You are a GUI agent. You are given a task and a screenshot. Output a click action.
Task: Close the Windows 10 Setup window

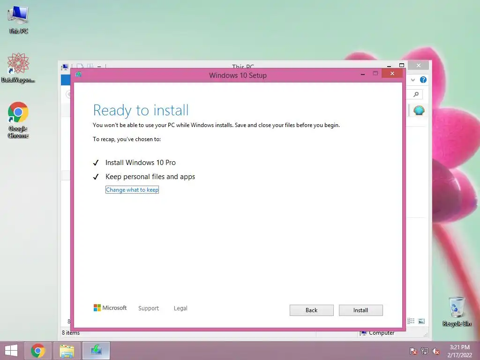(392, 74)
